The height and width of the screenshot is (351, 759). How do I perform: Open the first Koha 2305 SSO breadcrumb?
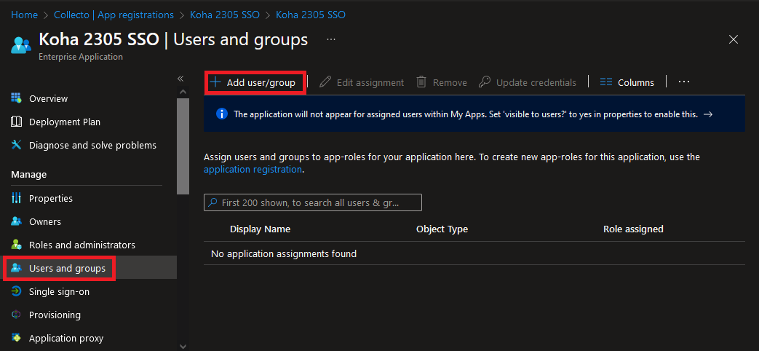point(225,15)
